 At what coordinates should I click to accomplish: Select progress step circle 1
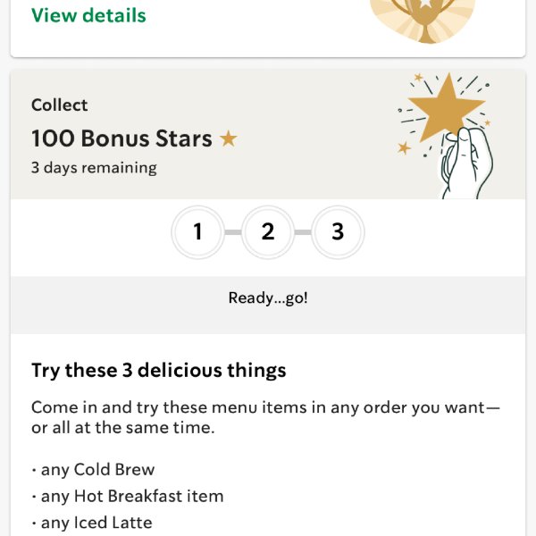[198, 232]
